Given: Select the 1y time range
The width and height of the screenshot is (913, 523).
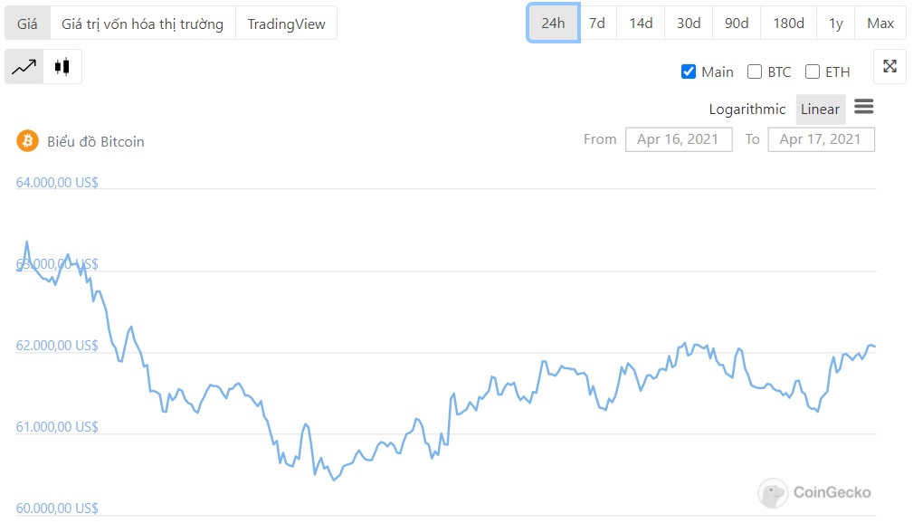Looking at the screenshot, I should click(x=834, y=23).
